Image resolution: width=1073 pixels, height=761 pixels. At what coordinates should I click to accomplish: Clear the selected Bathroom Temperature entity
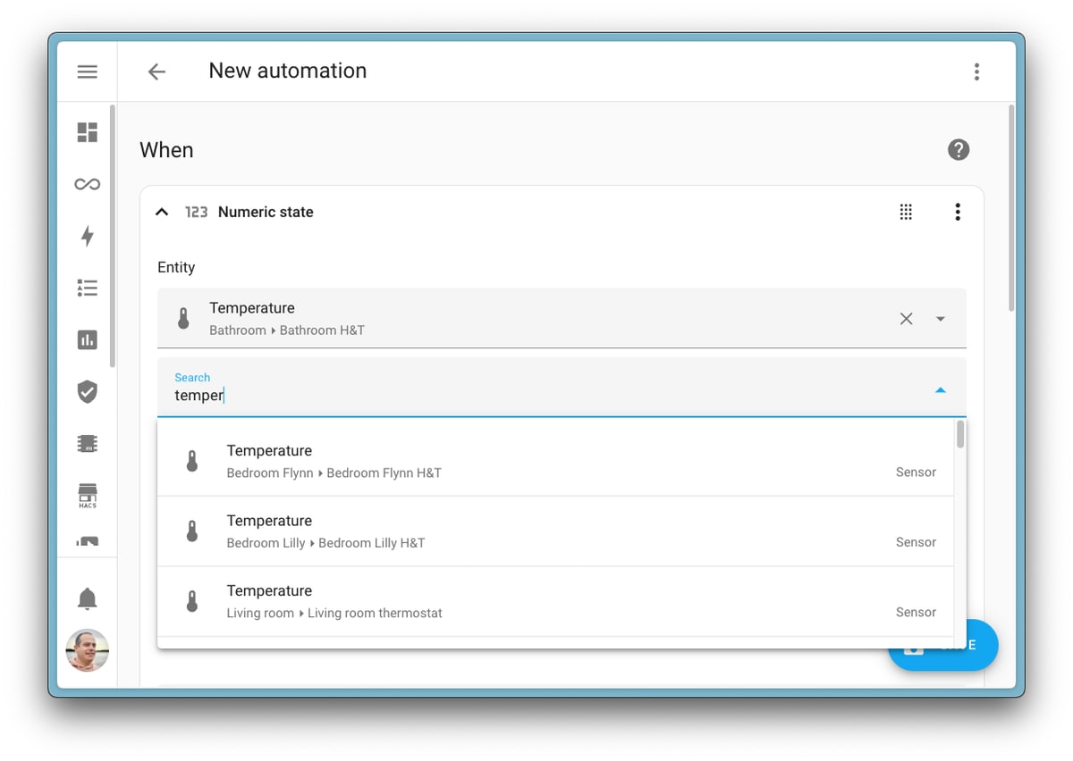pyautogui.click(x=906, y=319)
